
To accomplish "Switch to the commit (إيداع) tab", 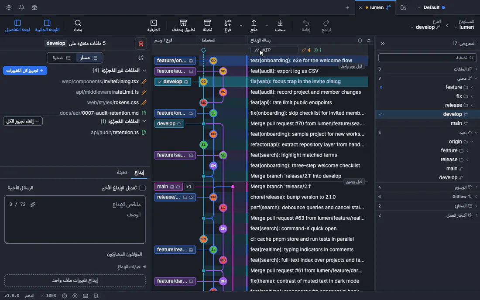I will [x=139, y=173].
